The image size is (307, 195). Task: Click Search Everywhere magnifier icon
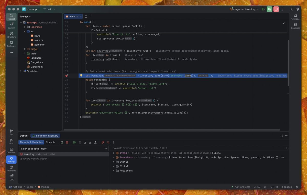pos(291,9)
